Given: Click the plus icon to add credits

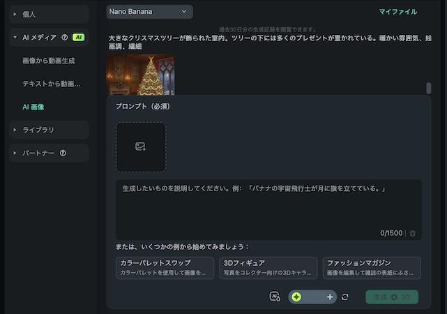Looking at the screenshot, I should [330, 297].
